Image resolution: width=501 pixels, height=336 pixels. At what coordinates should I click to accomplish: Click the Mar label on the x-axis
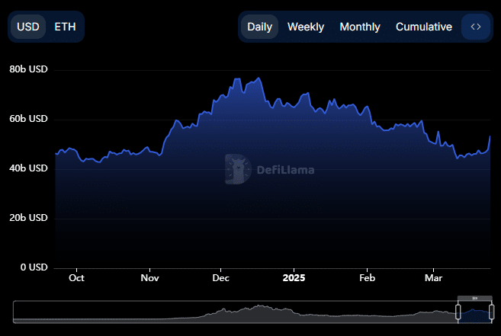433,278
